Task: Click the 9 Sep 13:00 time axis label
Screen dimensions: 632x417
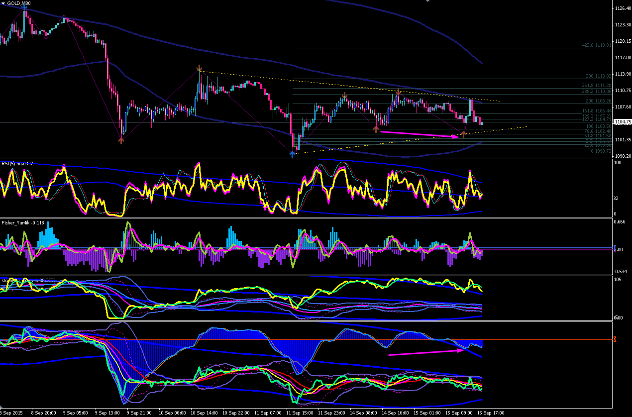Action: 106,413
